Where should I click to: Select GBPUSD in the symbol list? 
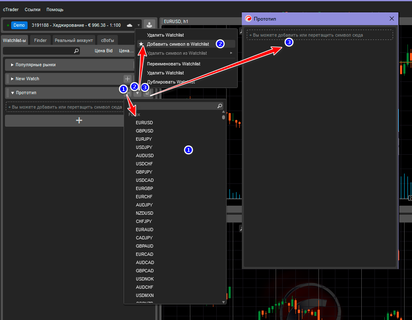pyautogui.click(x=145, y=131)
